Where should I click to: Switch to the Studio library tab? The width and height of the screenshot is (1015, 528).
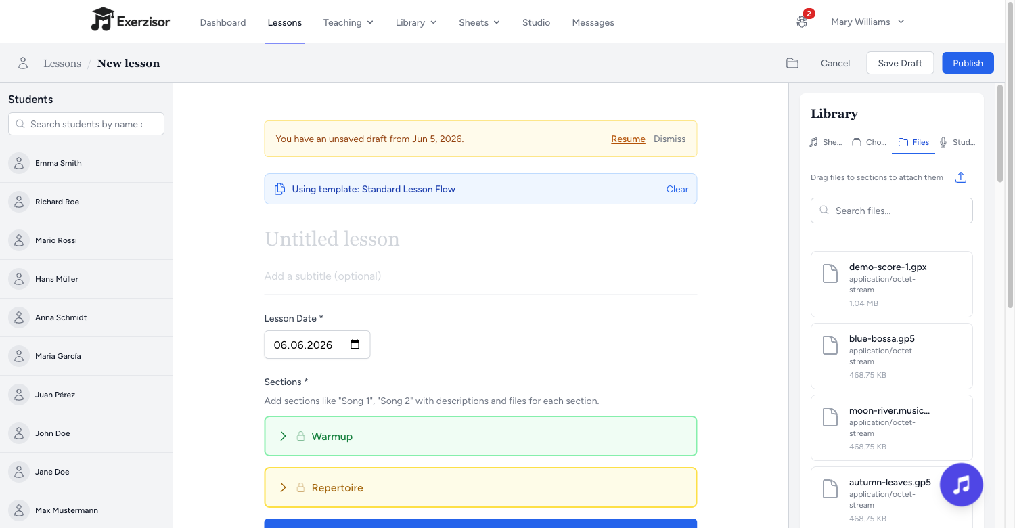point(957,142)
